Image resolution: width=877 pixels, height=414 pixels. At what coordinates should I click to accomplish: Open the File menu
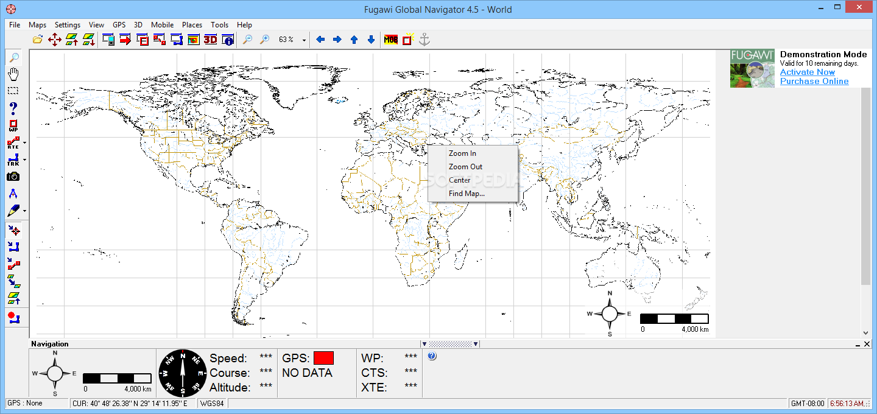15,25
